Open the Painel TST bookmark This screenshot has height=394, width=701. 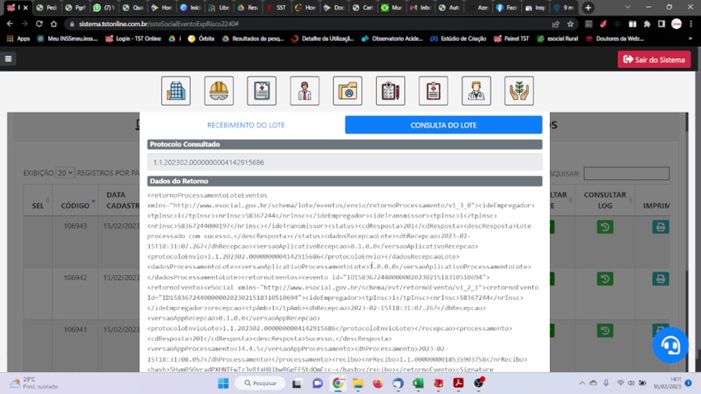[512, 39]
